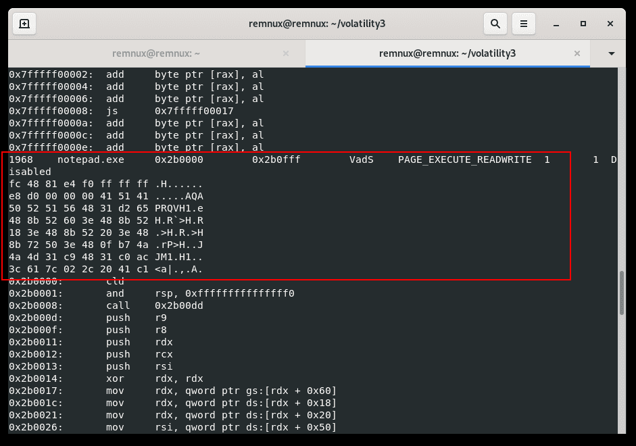Screen dimensions: 636x446
Task: Click hex line starting 3c 61 7c 02
Action: click(x=106, y=269)
